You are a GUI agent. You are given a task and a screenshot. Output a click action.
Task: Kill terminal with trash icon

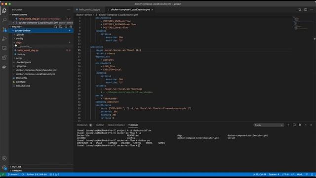300,125
